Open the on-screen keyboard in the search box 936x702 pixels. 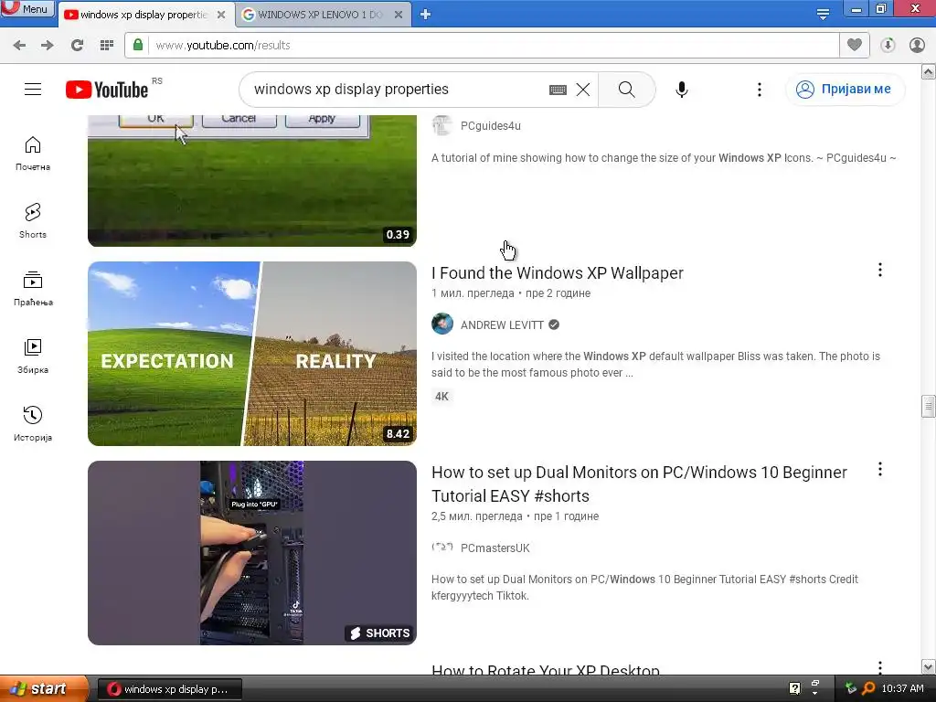(558, 90)
